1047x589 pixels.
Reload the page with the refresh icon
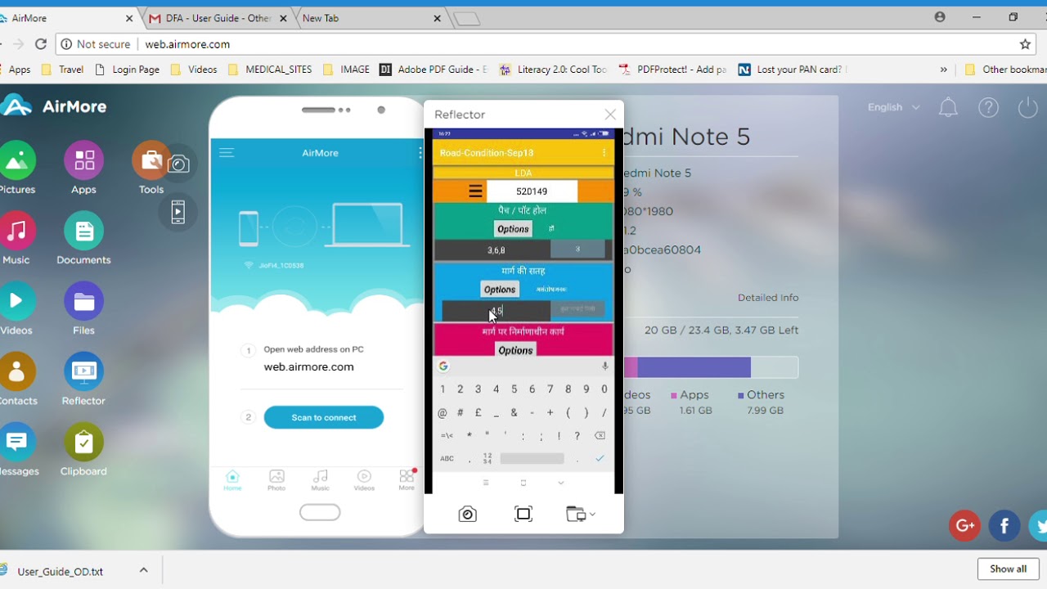tap(41, 44)
